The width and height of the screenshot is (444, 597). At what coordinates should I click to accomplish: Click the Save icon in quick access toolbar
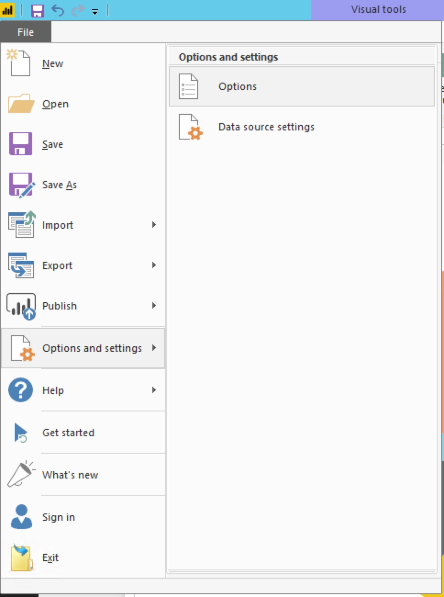coord(37,10)
